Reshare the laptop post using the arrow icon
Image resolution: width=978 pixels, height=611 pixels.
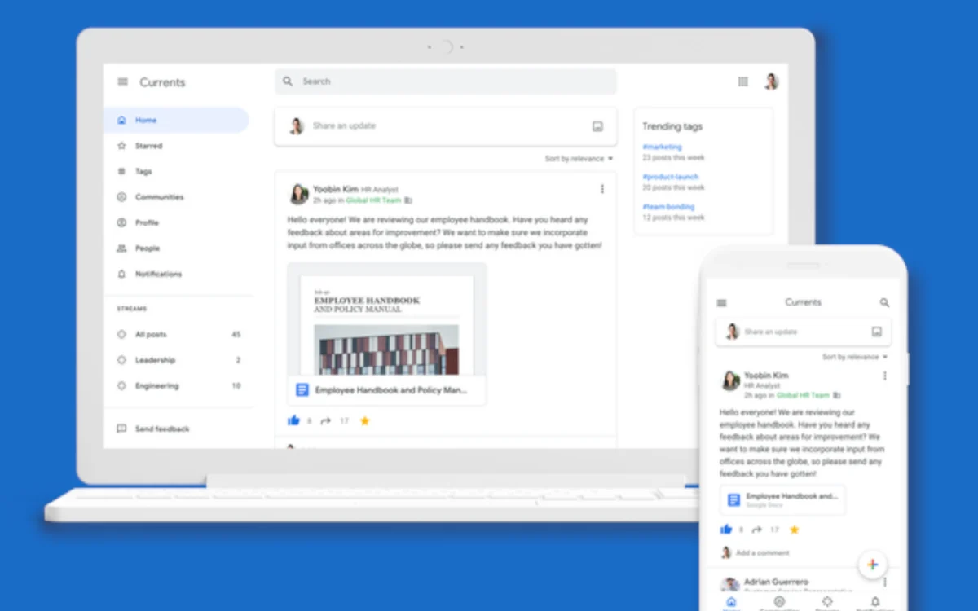click(326, 420)
